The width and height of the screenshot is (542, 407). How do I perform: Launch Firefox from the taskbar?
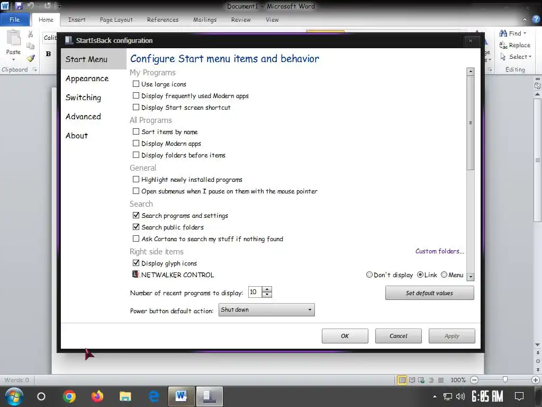click(x=97, y=396)
